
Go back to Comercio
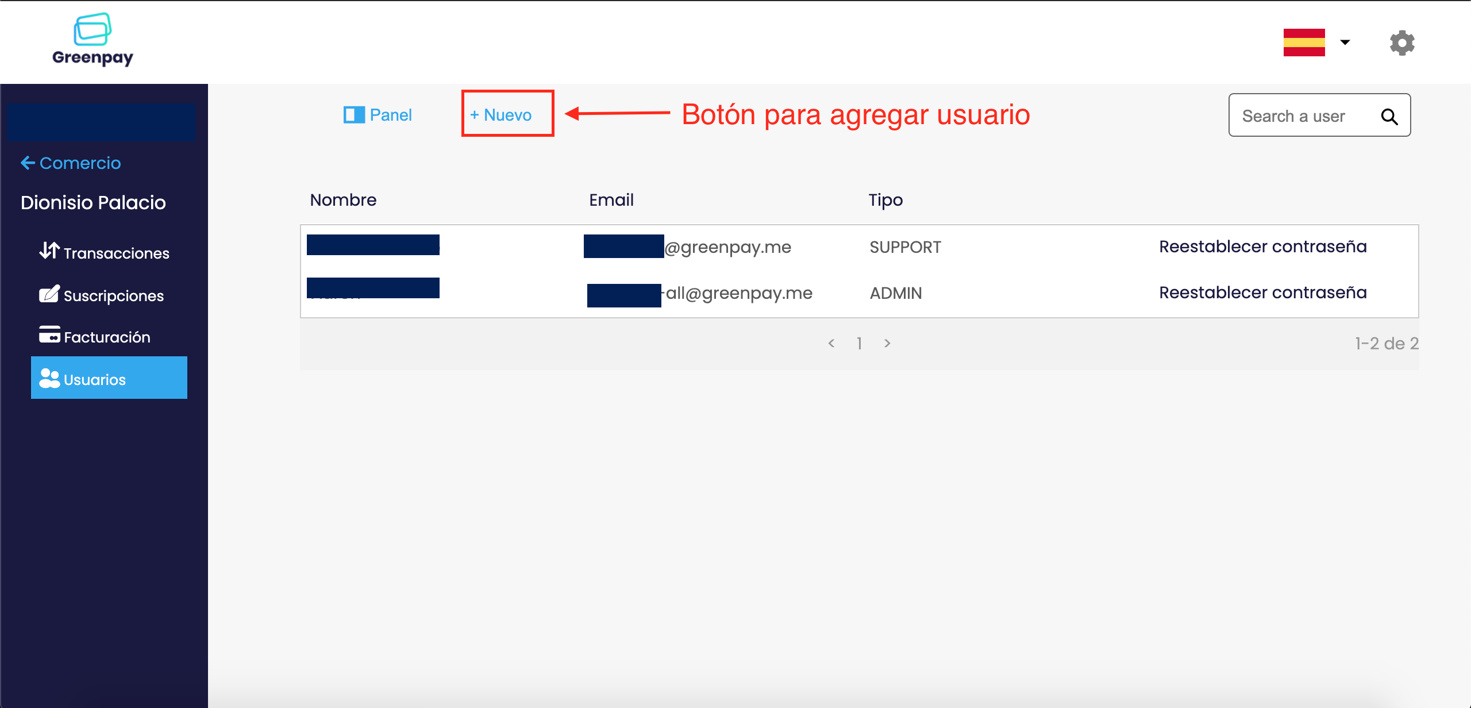pos(71,163)
